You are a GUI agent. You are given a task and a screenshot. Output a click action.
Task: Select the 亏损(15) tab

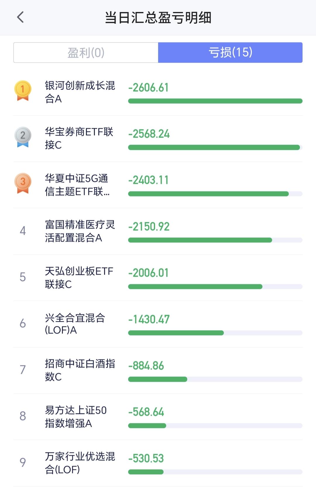pos(230,53)
